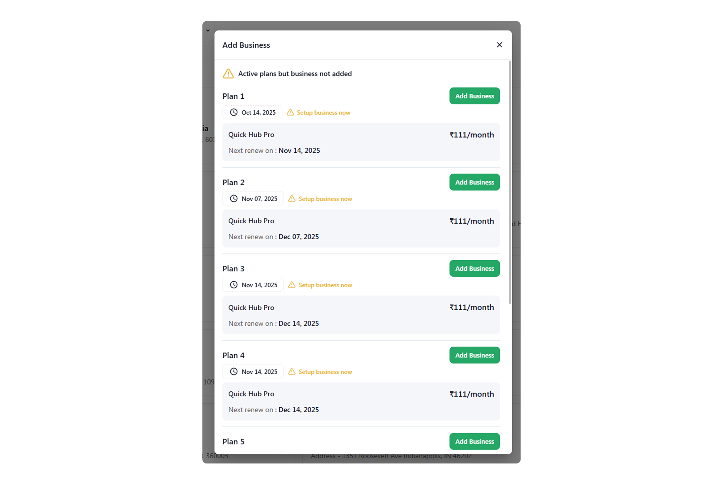Click Add Business for Plan 2
This screenshot has height=504, width=723.
point(474,182)
